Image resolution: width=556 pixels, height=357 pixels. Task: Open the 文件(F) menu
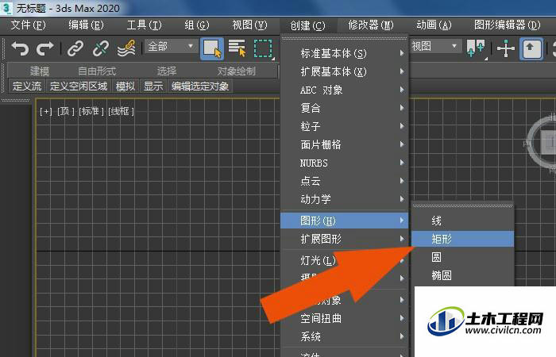[28, 25]
